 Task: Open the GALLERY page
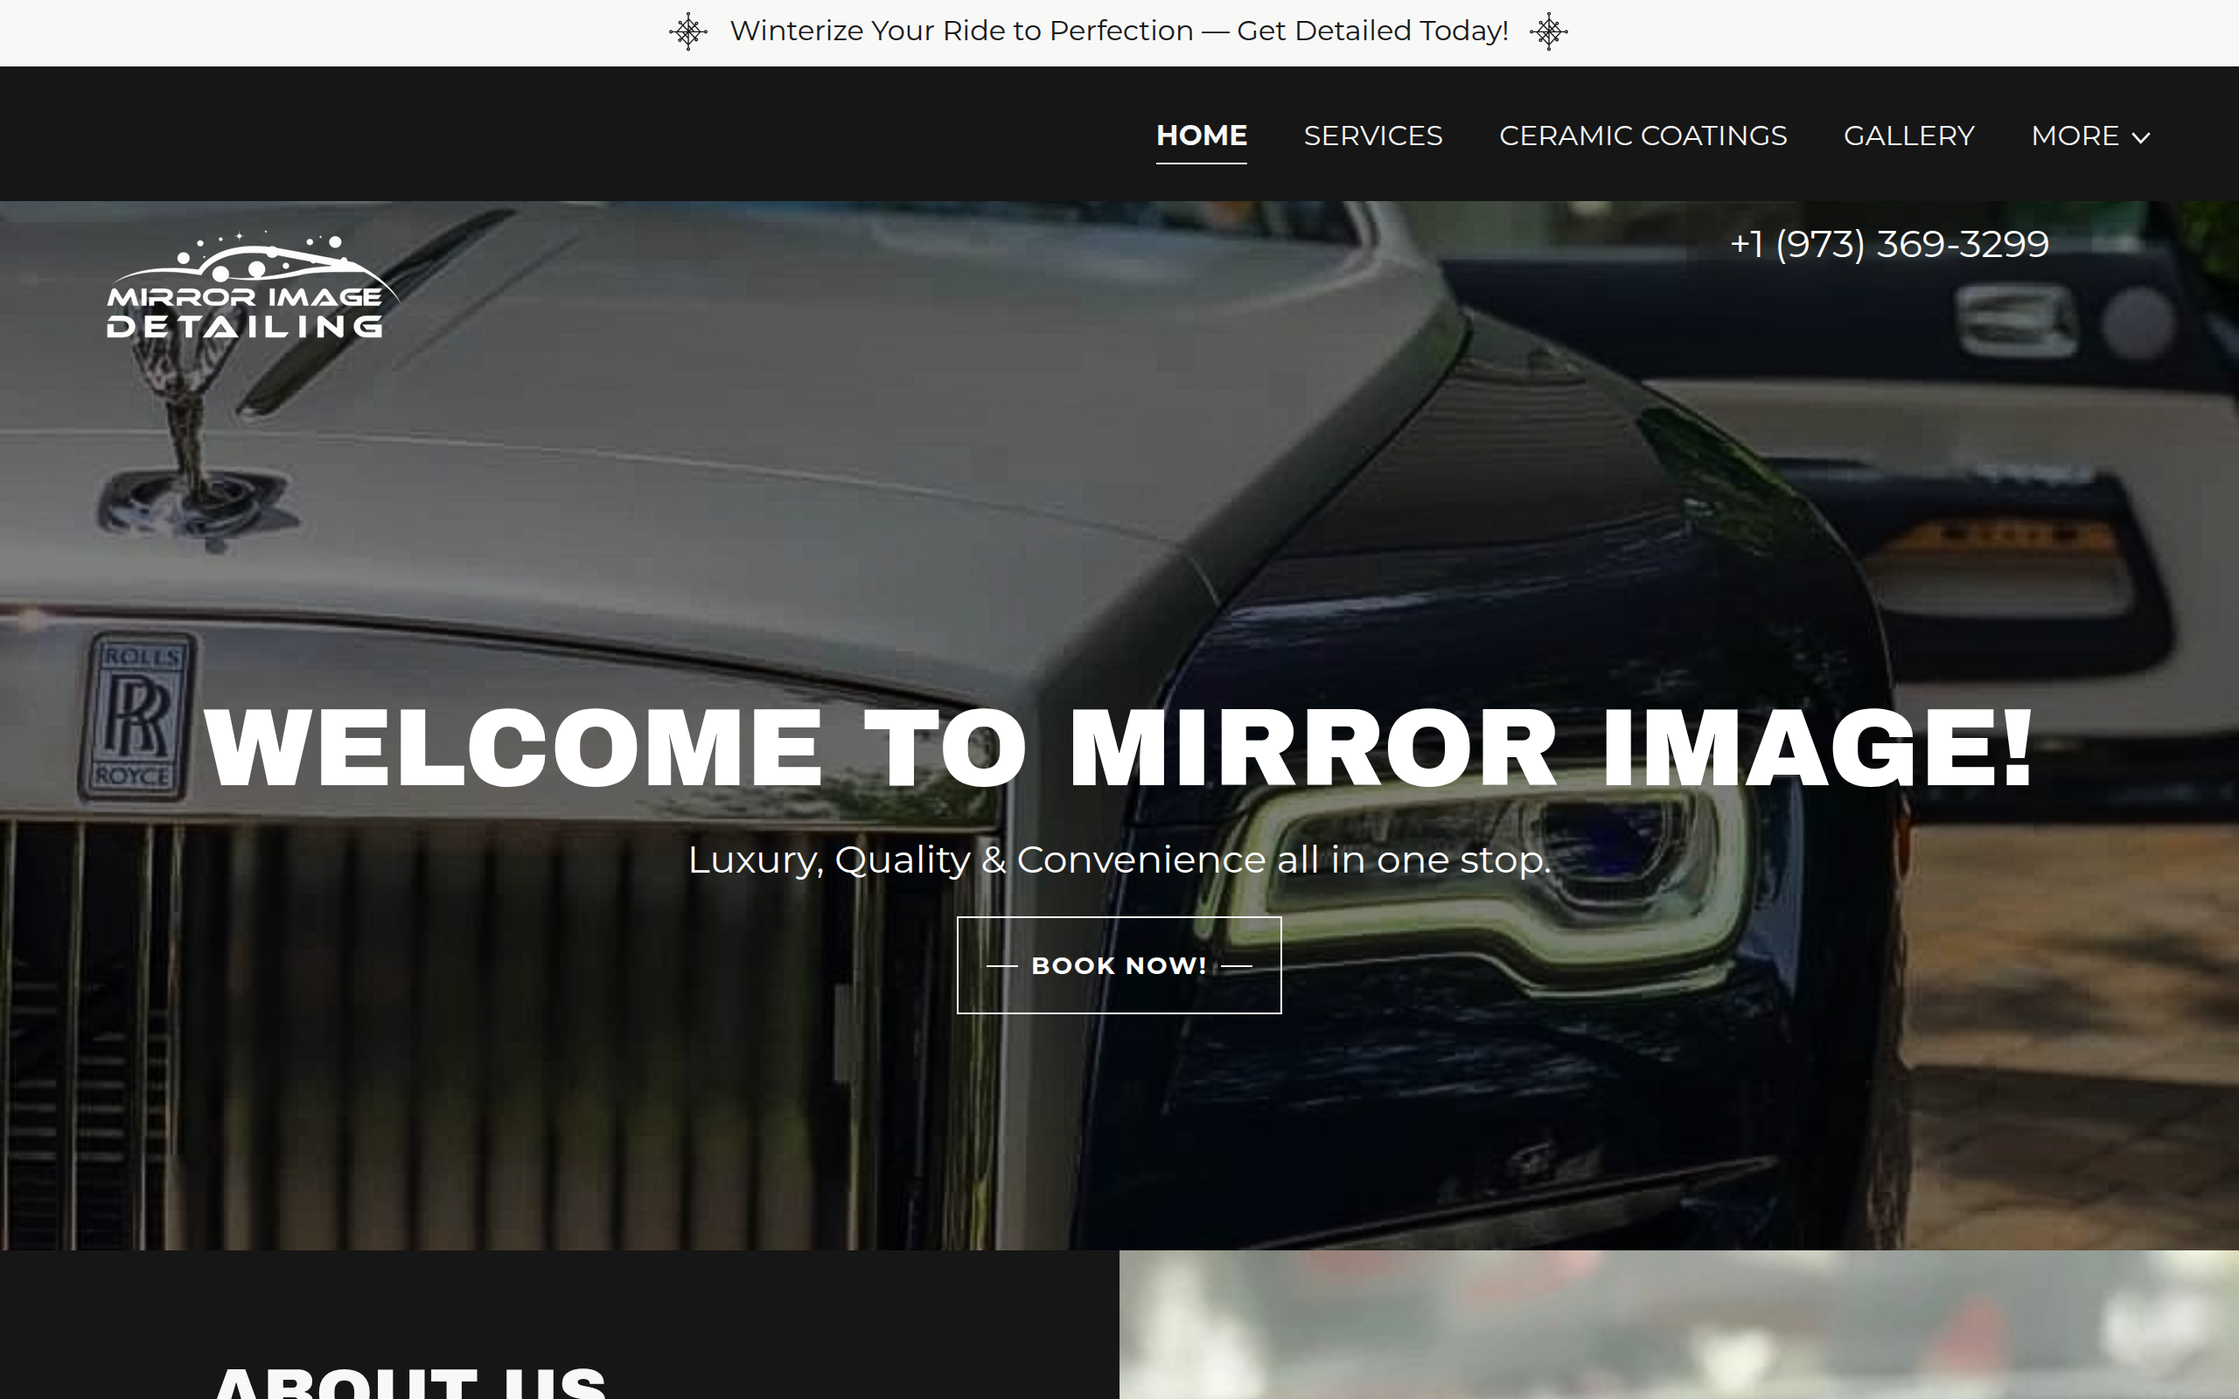1908,135
